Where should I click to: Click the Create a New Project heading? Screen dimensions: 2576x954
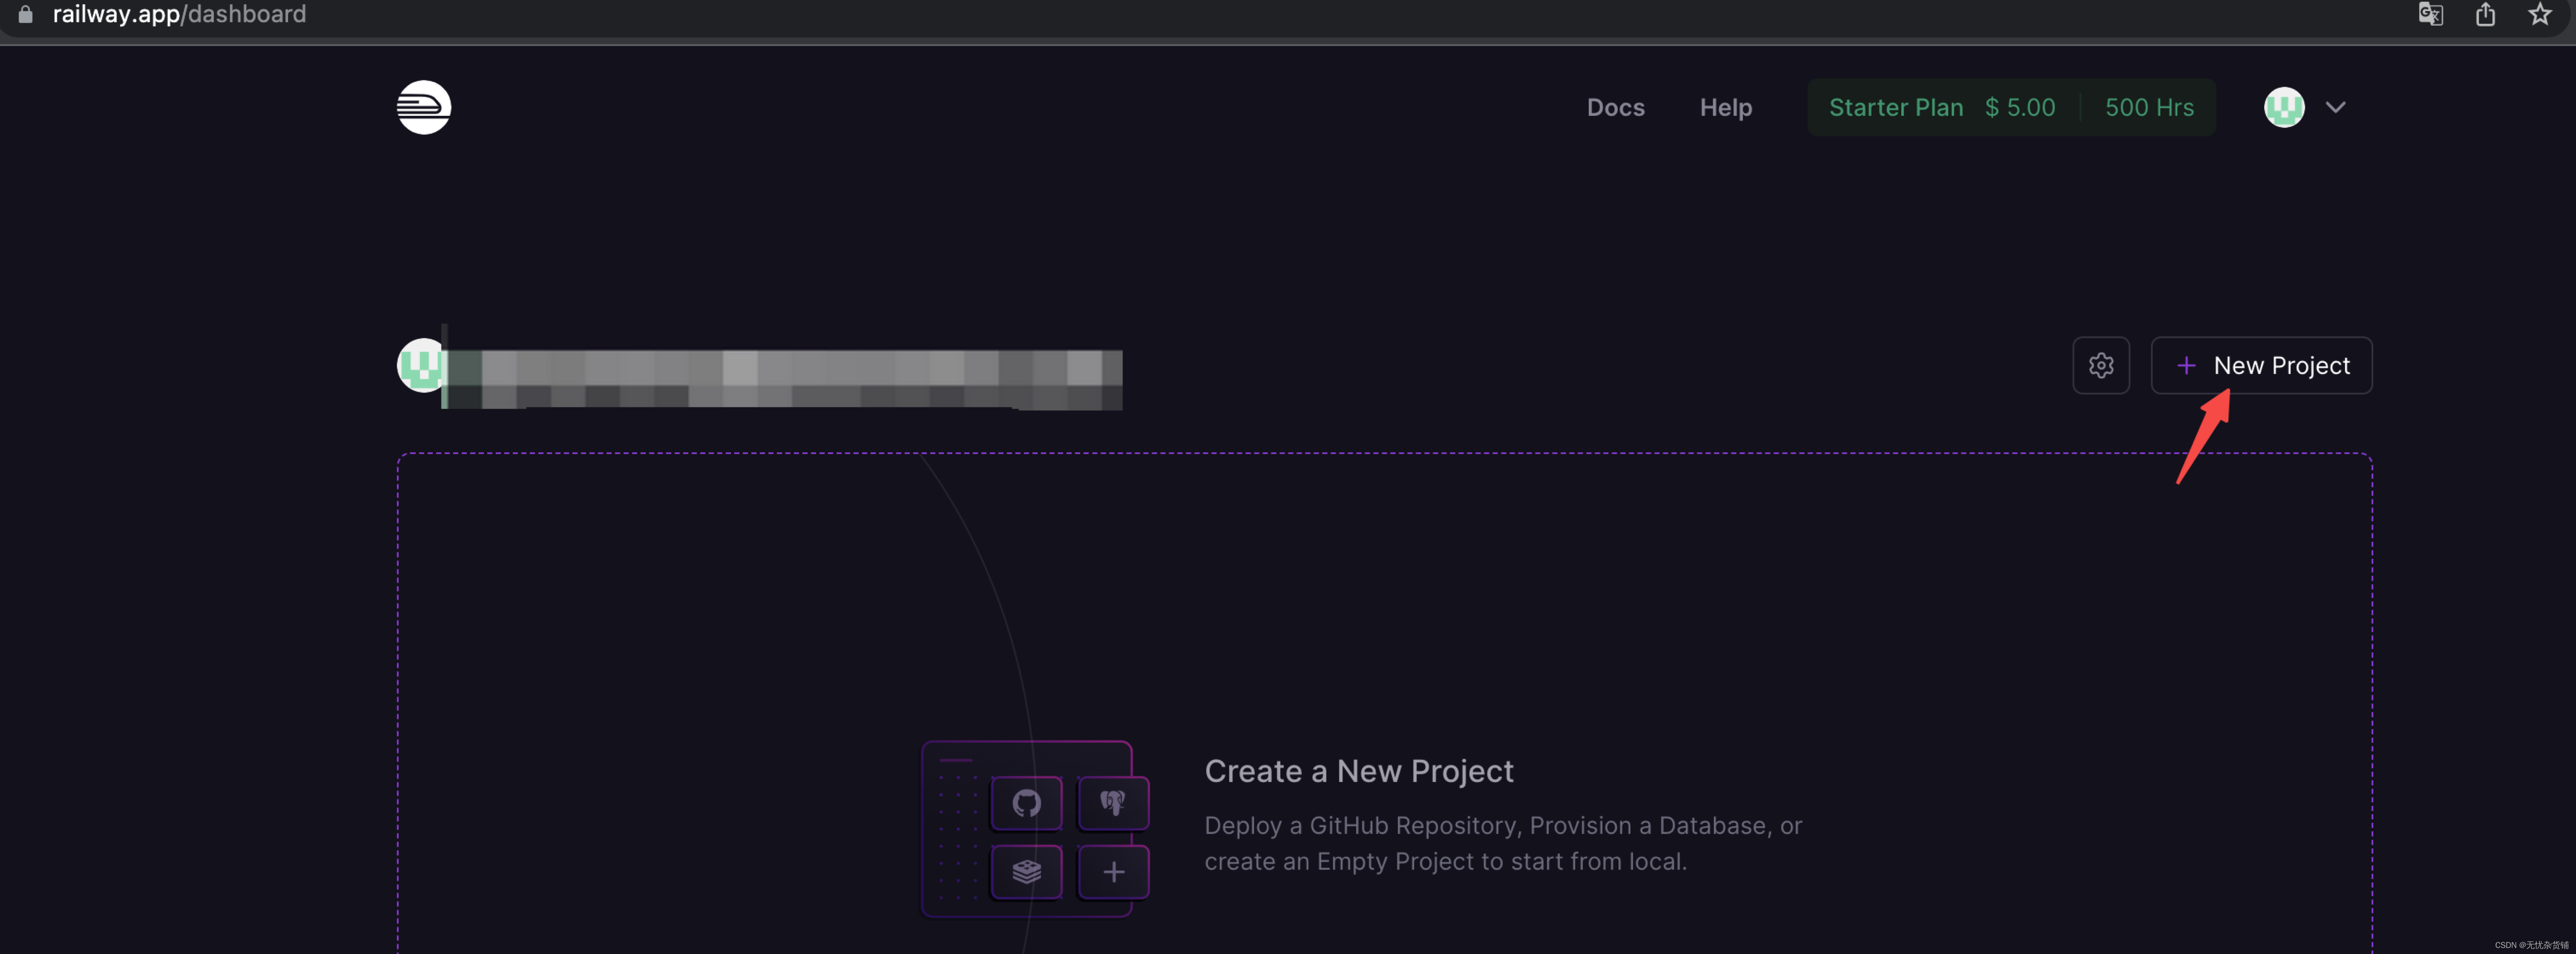1358,771
